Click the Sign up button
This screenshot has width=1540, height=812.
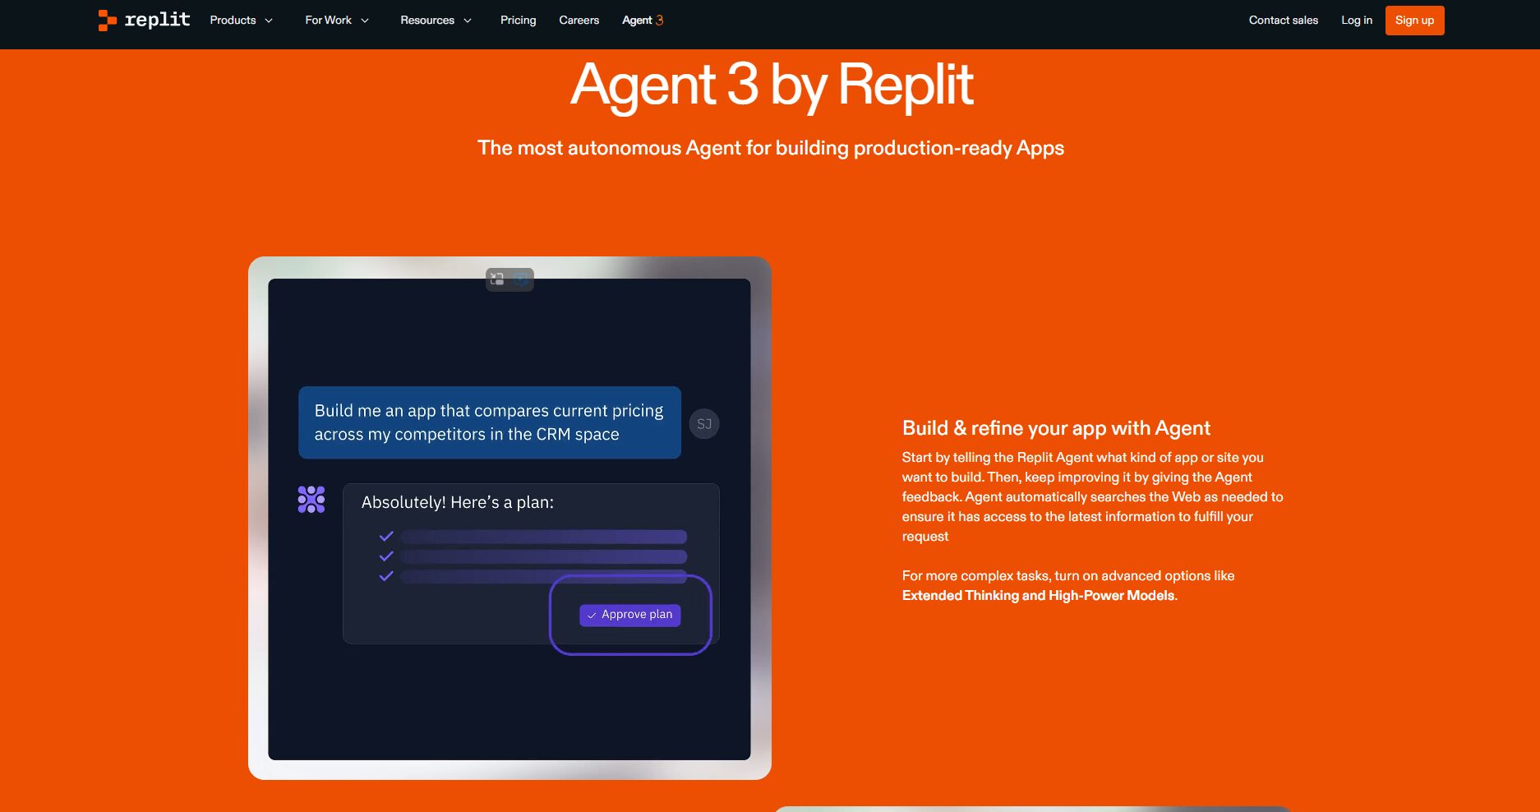[x=1413, y=20]
